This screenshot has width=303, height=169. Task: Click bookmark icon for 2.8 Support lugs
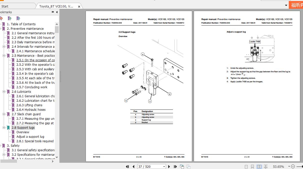point(8,128)
